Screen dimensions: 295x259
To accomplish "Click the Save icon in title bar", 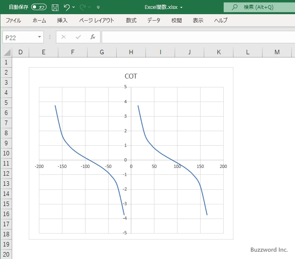I will pyautogui.click(x=55, y=7).
